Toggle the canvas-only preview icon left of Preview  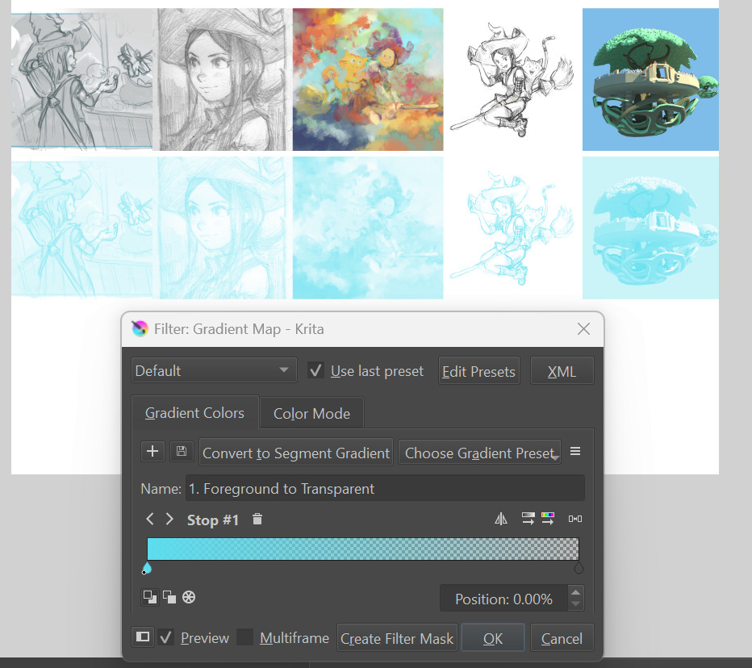point(143,637)
